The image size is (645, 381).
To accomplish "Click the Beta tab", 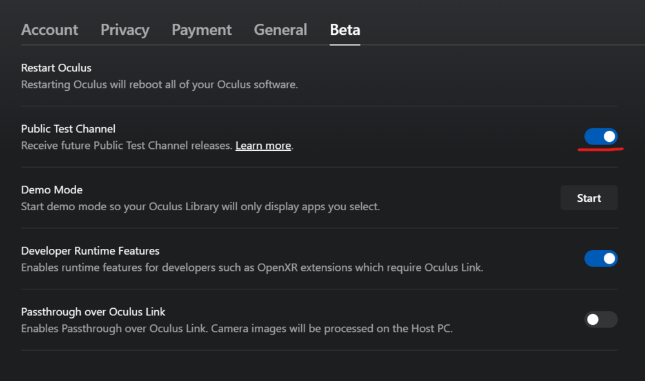I will [x=344, y=30].
